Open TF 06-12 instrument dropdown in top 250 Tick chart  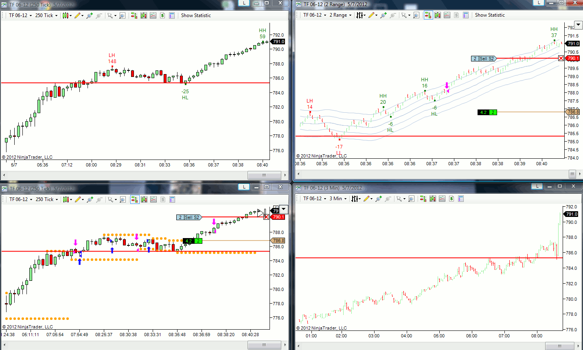(20, 15)
